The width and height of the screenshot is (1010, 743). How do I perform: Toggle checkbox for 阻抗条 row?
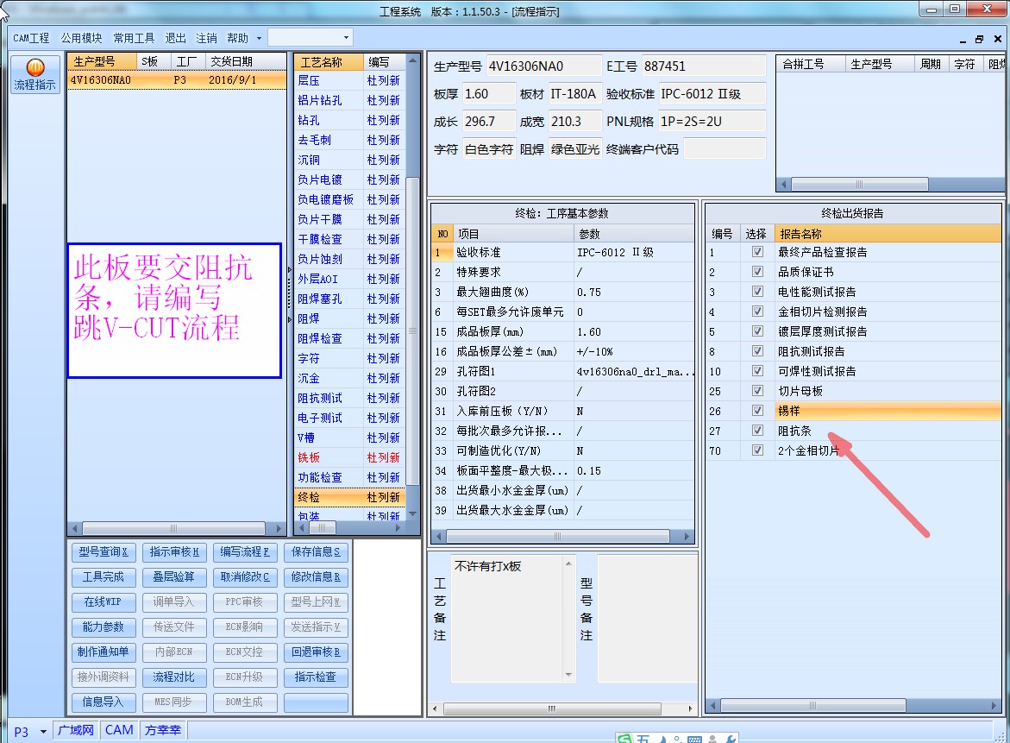(x=757, y=431)
